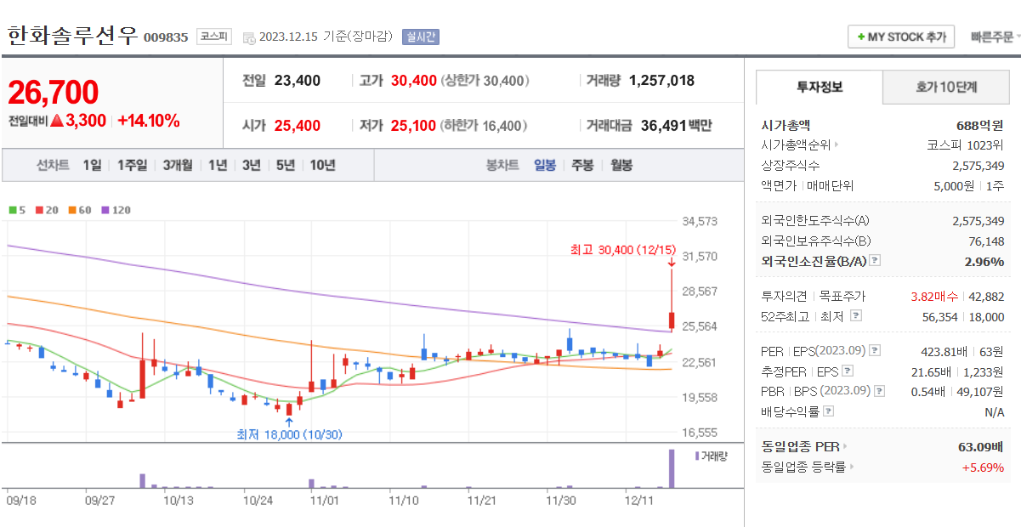The image size is (1021, 527).
Task: Click the 3.82매수 investment opinion value
Action: [x=934, y=296]
